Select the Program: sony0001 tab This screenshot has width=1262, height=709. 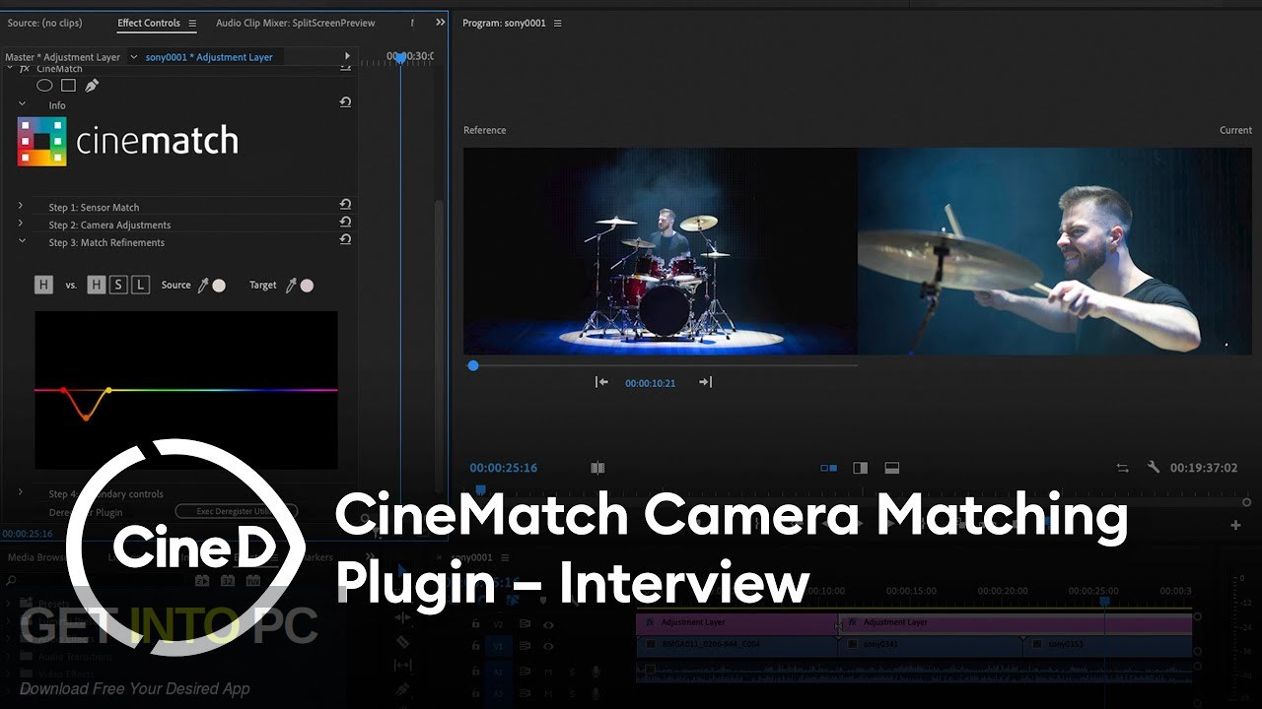click(504, 23)
